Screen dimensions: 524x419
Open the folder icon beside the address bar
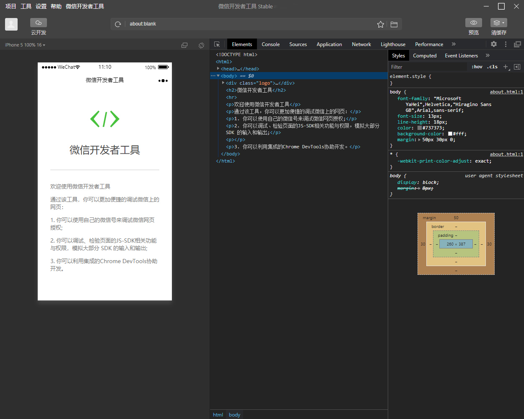394,24
